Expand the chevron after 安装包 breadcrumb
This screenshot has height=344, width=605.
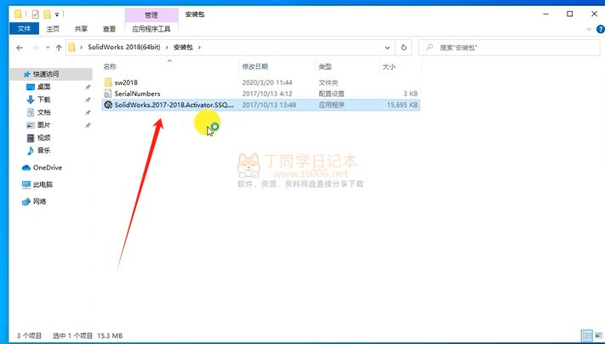coord(199,48)
